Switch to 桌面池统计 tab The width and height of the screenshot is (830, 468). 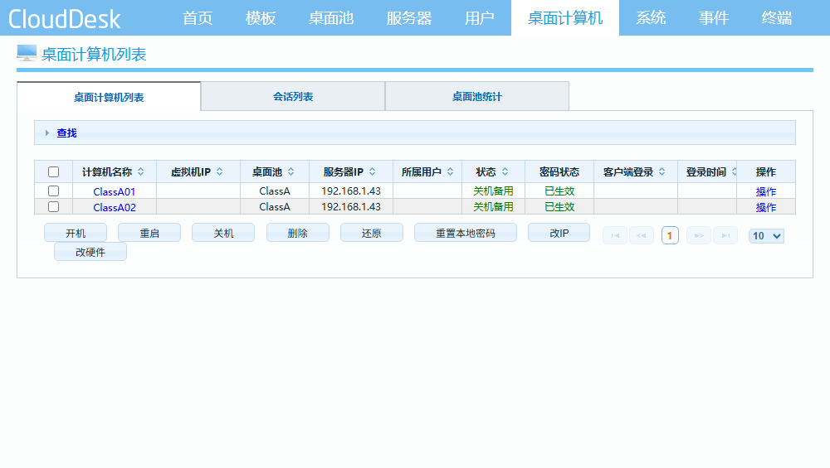[x=477, y=96]
